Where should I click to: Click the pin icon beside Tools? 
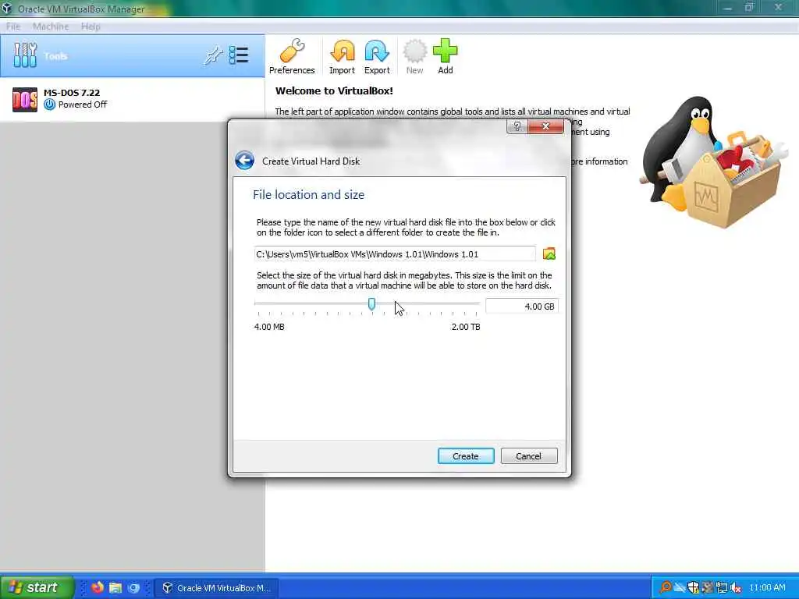[x=213, y=55]
